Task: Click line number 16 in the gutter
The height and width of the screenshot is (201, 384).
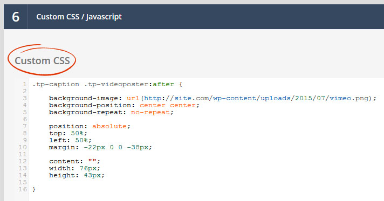Action: 23,189
